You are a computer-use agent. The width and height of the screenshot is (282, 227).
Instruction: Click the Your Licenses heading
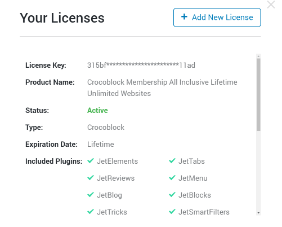(x=62, y=18)
